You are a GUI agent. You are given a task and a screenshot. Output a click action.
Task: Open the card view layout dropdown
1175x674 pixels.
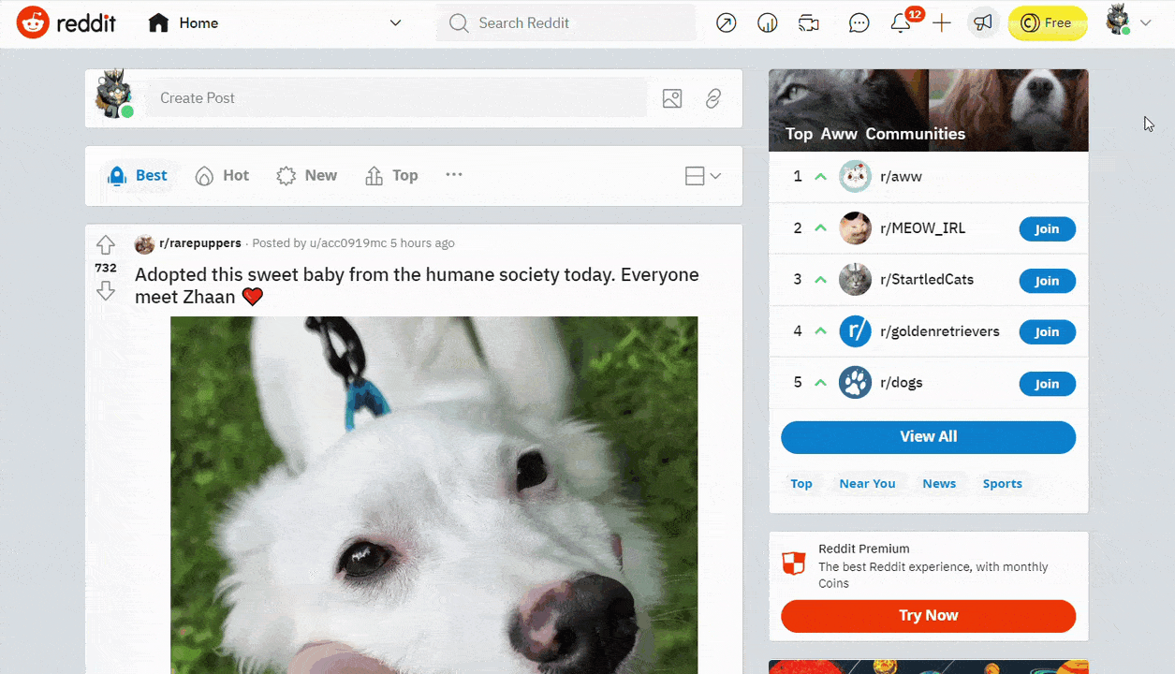(703, 176)
